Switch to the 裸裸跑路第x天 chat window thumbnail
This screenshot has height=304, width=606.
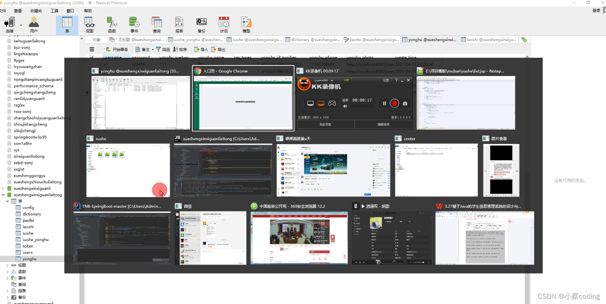point(333,166)
